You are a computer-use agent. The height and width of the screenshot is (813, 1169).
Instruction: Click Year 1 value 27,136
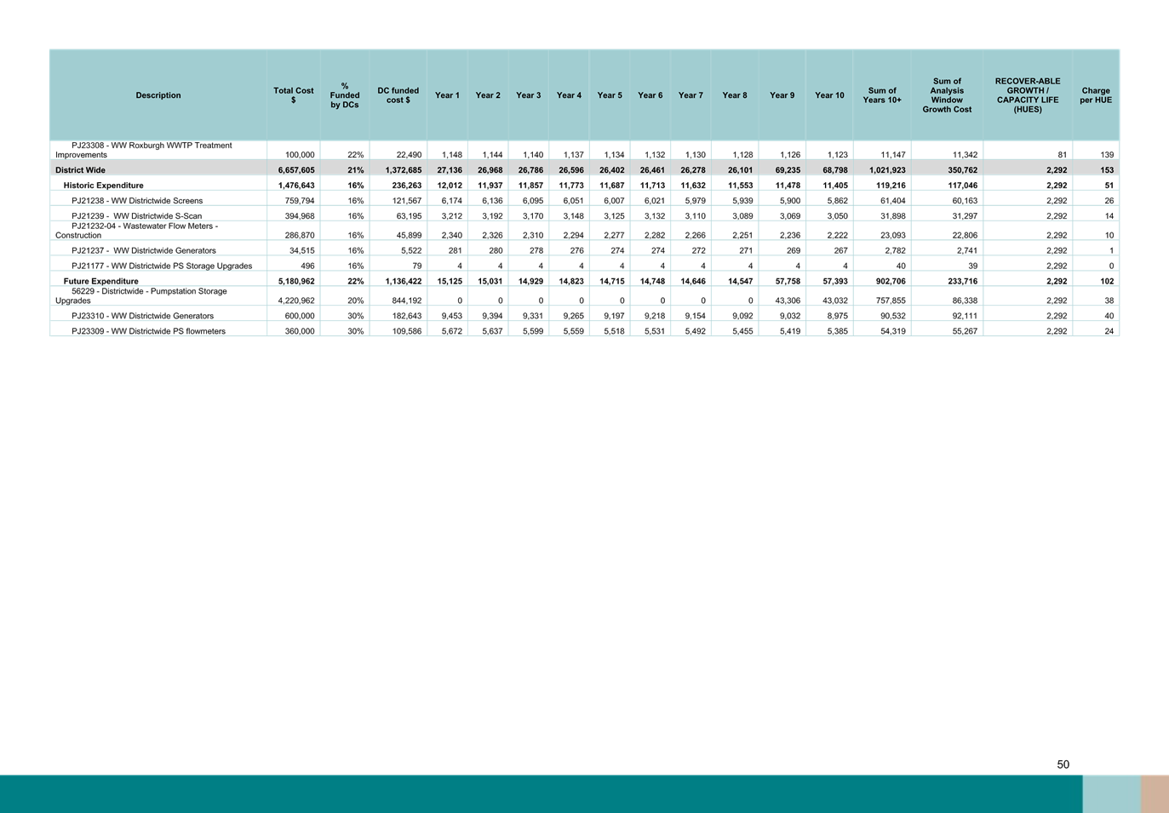tap(449, 170)
